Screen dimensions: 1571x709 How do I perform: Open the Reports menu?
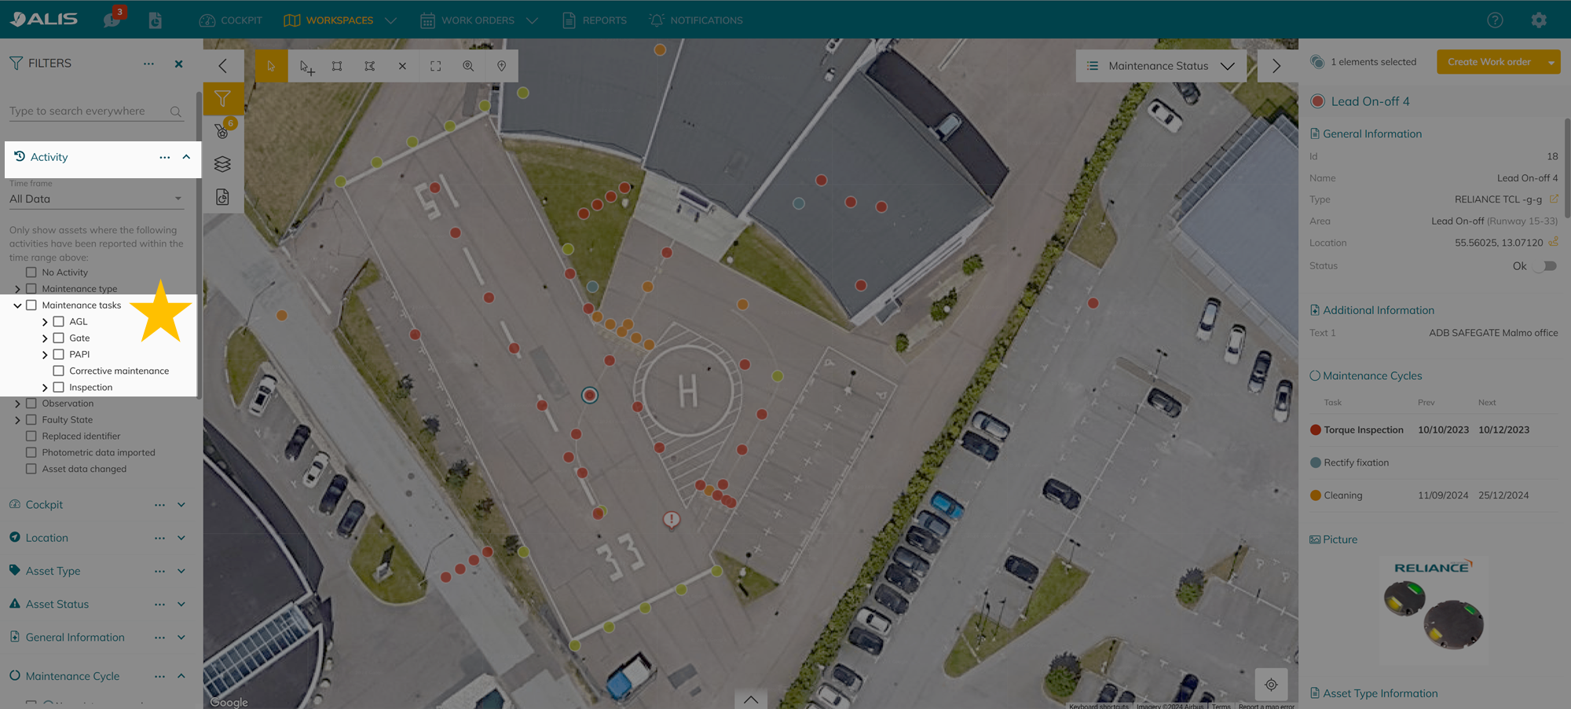click(595, 20)
